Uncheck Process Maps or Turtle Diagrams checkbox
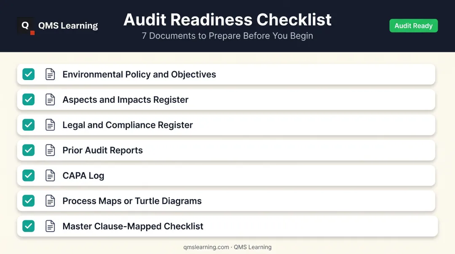 (x=29, y=201)
